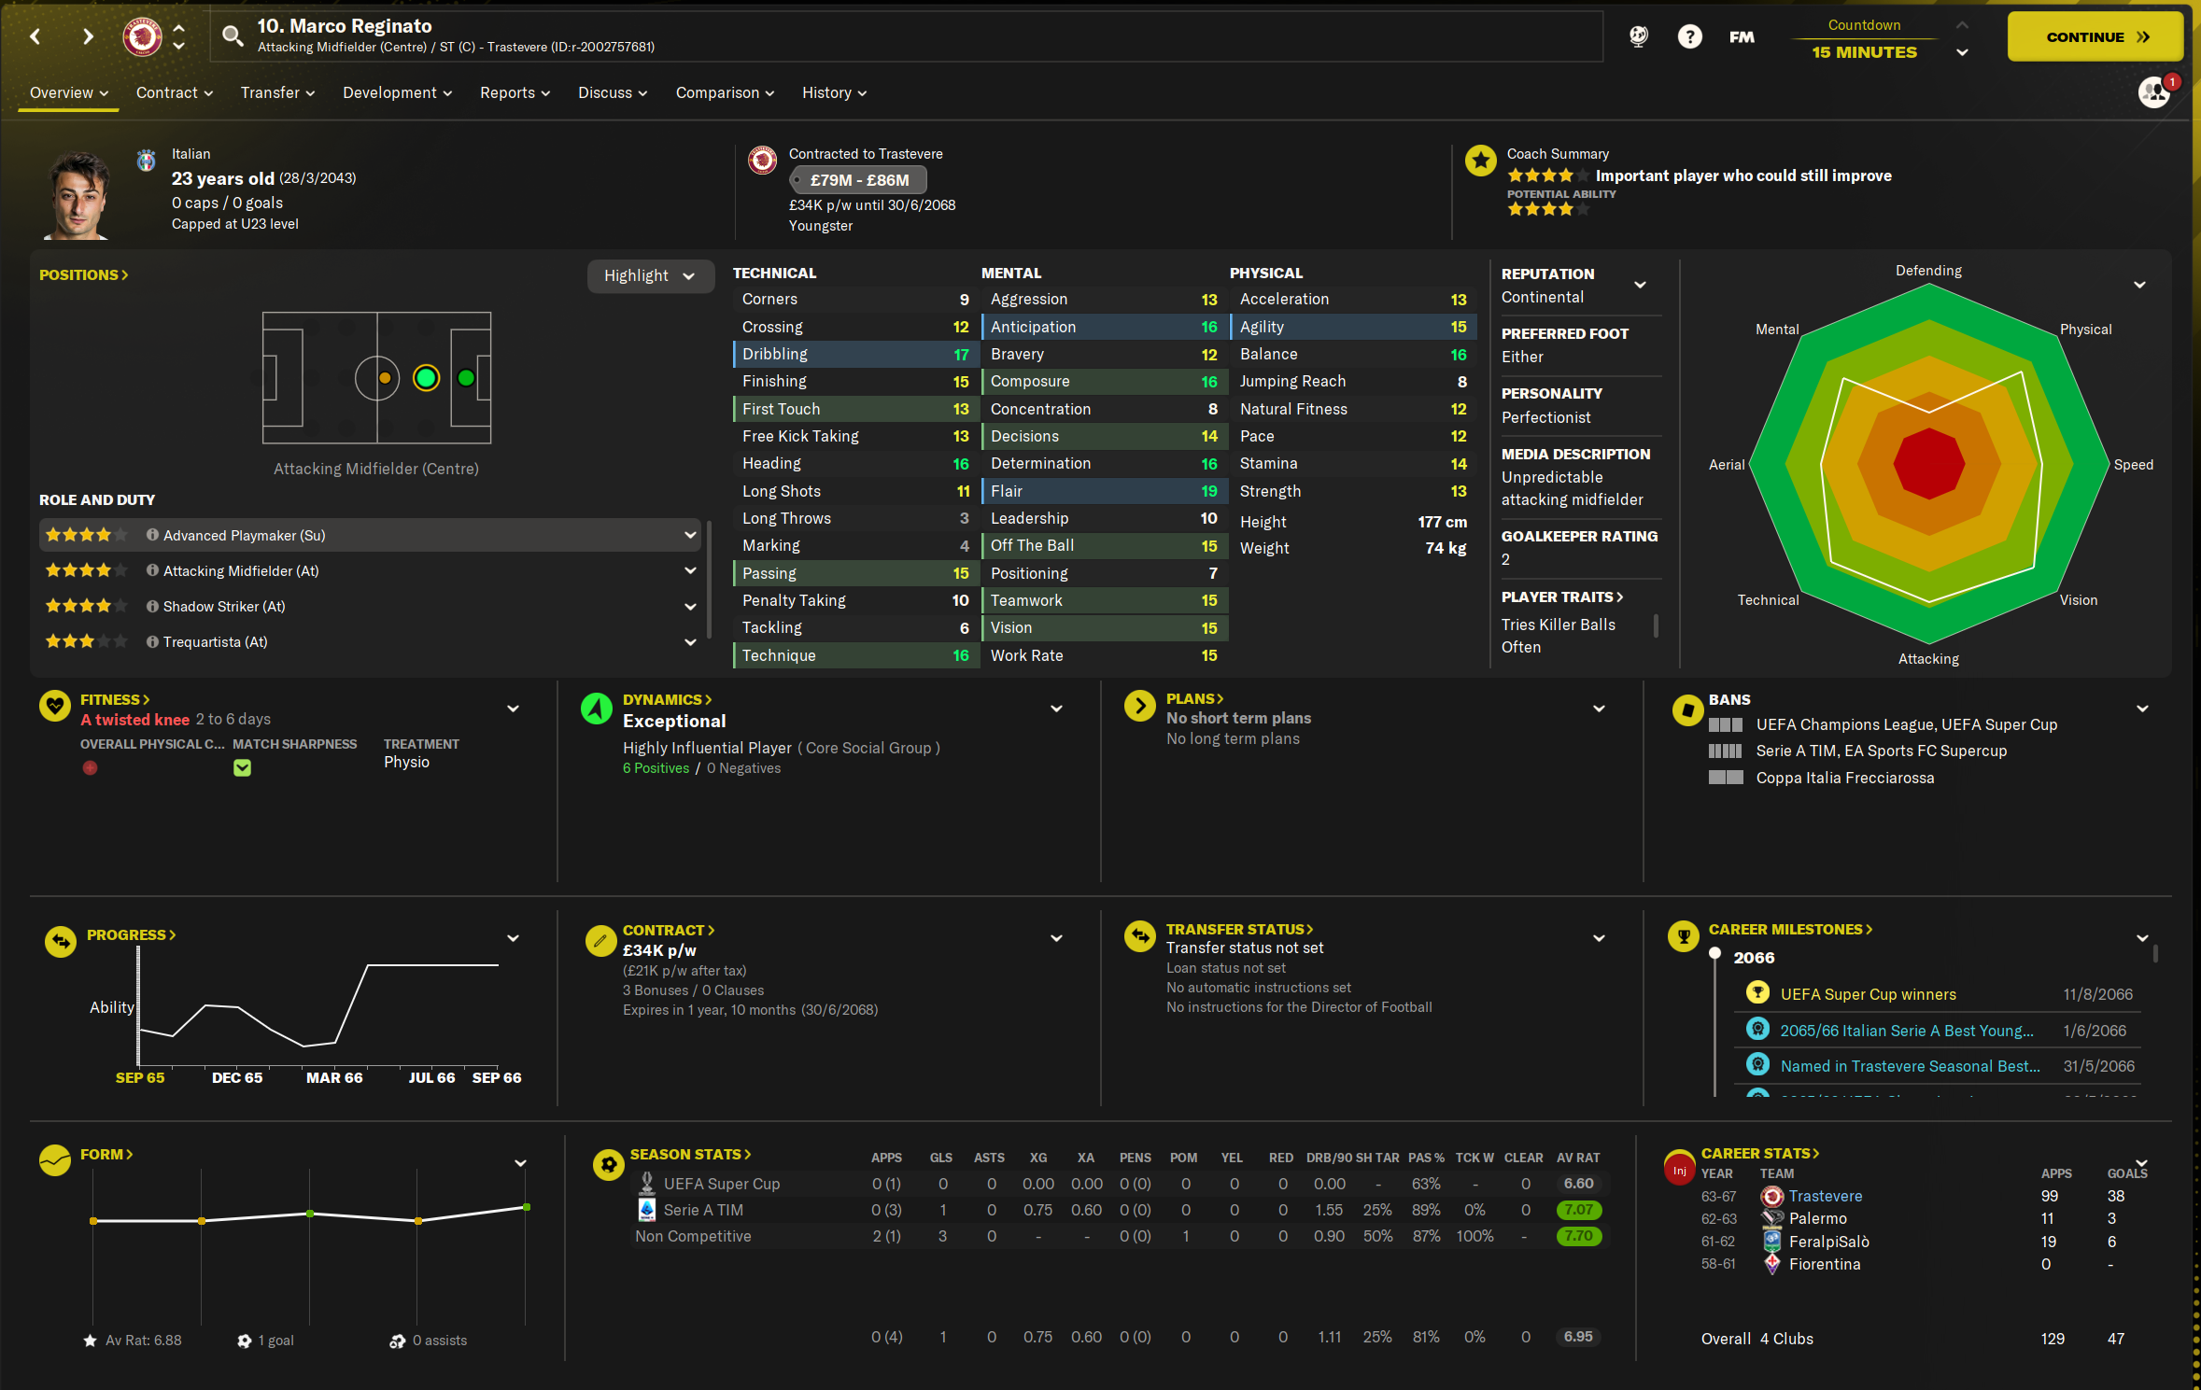2201x1390 pixels.
Task: Click the Career Stats Inj icon
Action: tap(1679, 1170)
